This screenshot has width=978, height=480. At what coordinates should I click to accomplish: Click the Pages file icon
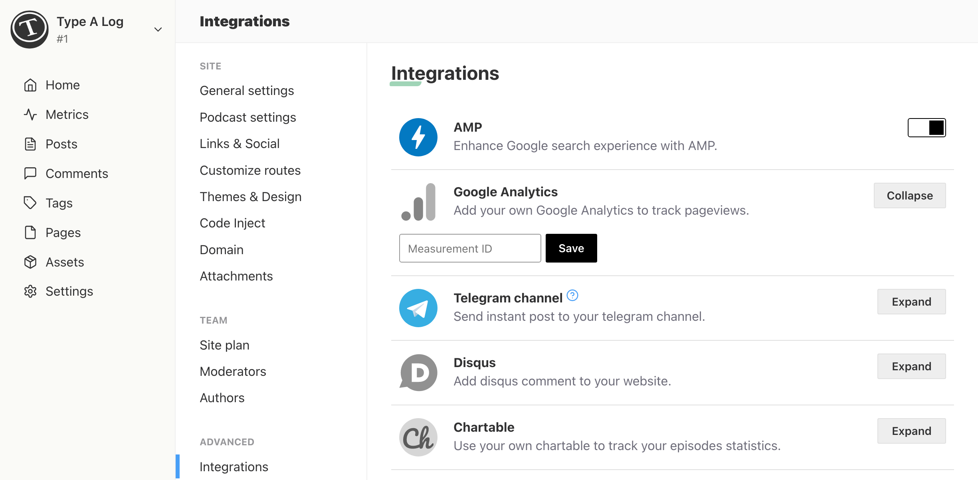[30, 233]
